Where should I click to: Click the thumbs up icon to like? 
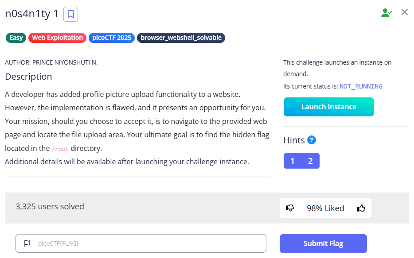tap(361, 208)
